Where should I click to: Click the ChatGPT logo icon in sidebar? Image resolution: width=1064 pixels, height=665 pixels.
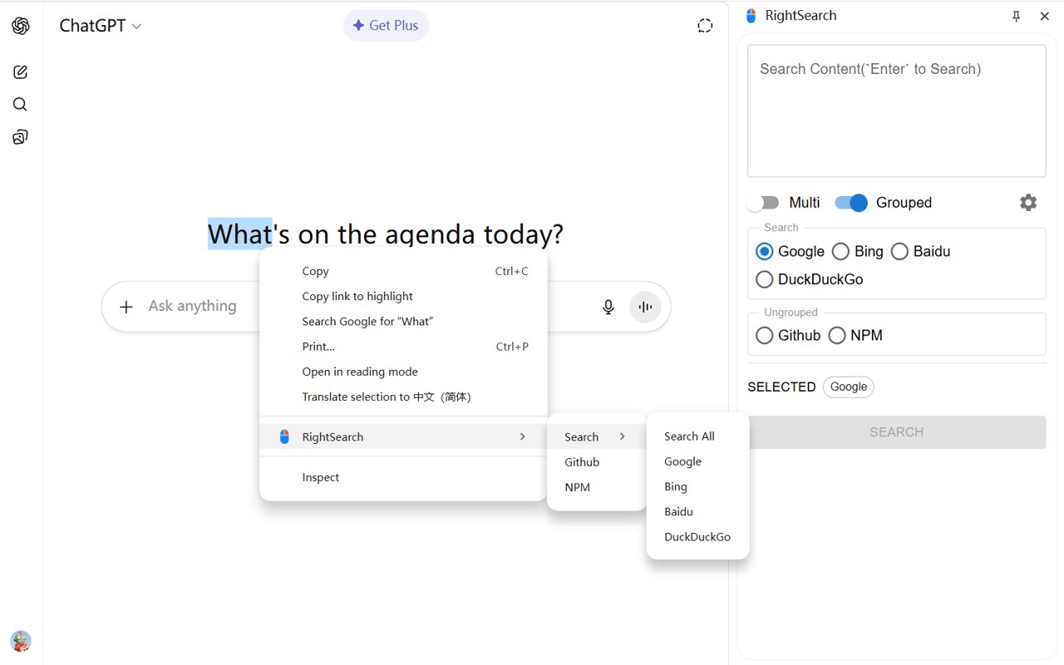click(x=21, y=26)
